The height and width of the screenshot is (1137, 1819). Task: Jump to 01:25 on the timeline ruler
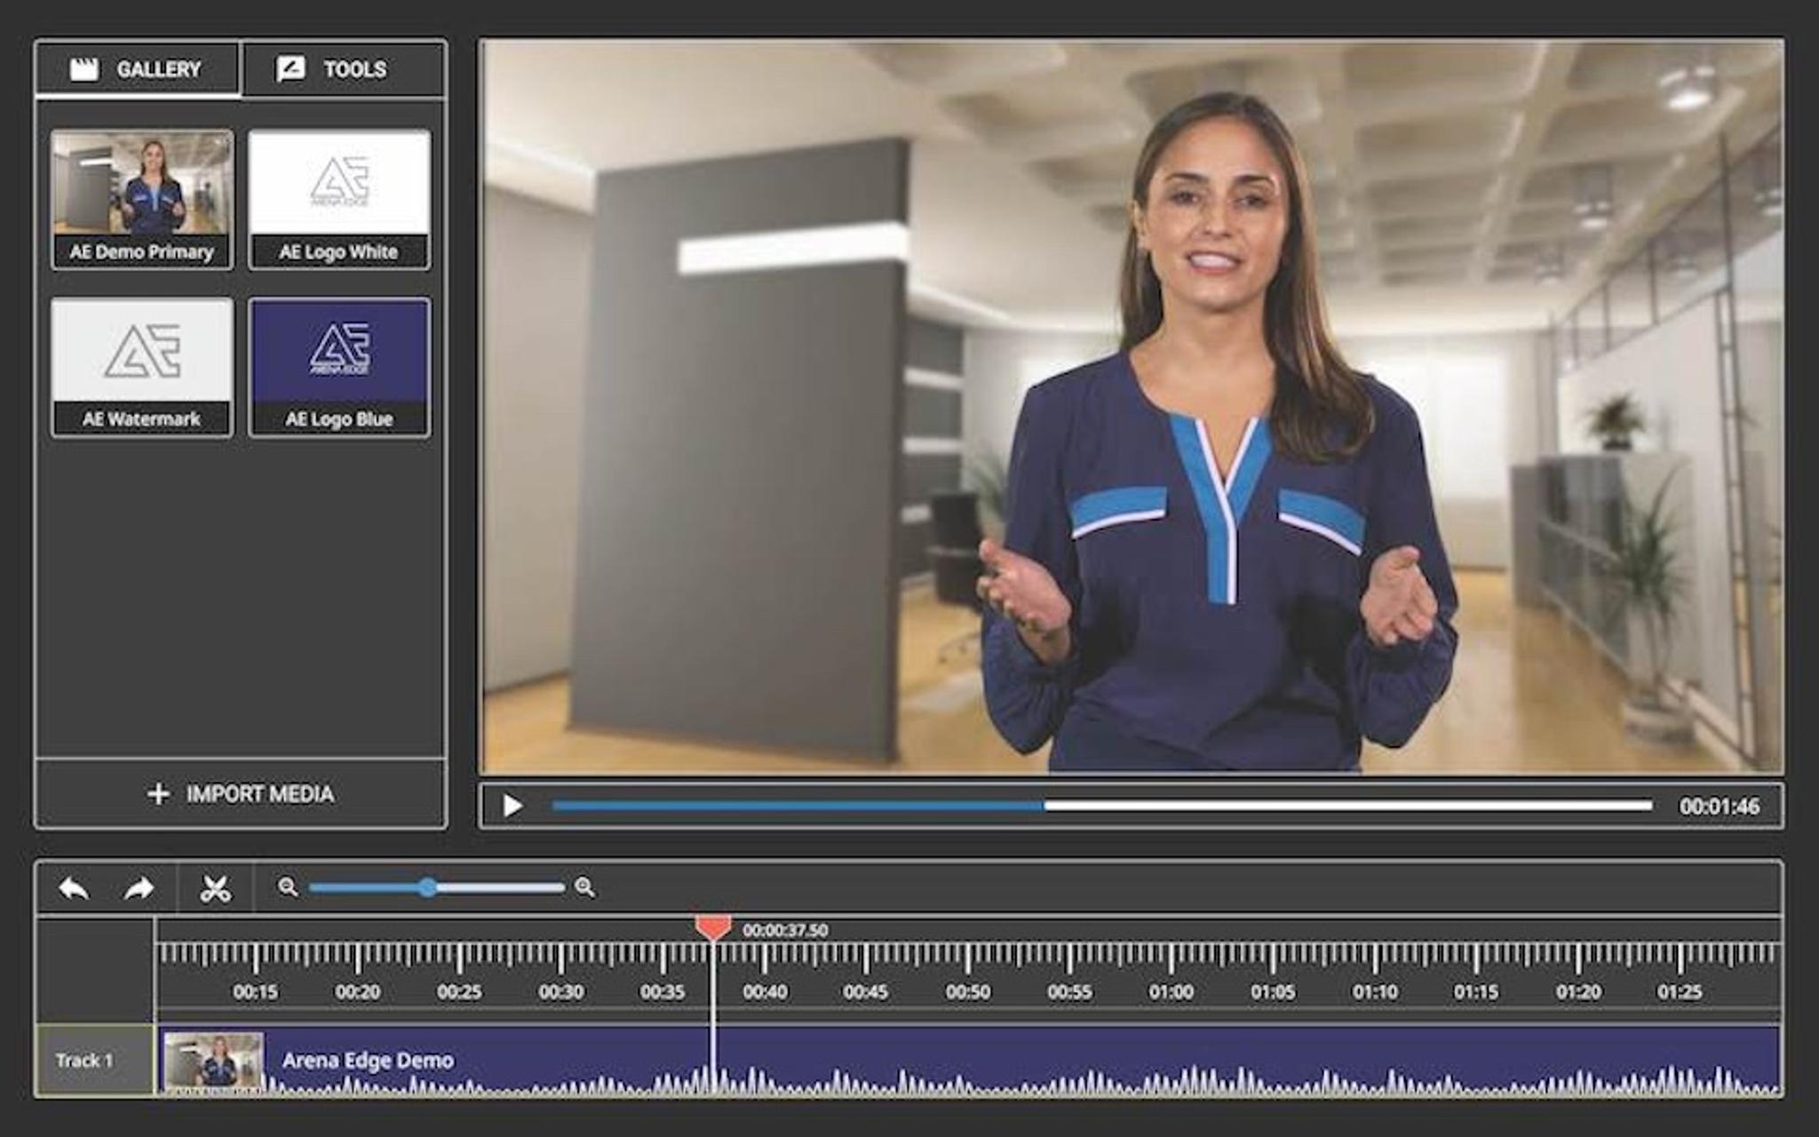click(x=1680, y=991)
